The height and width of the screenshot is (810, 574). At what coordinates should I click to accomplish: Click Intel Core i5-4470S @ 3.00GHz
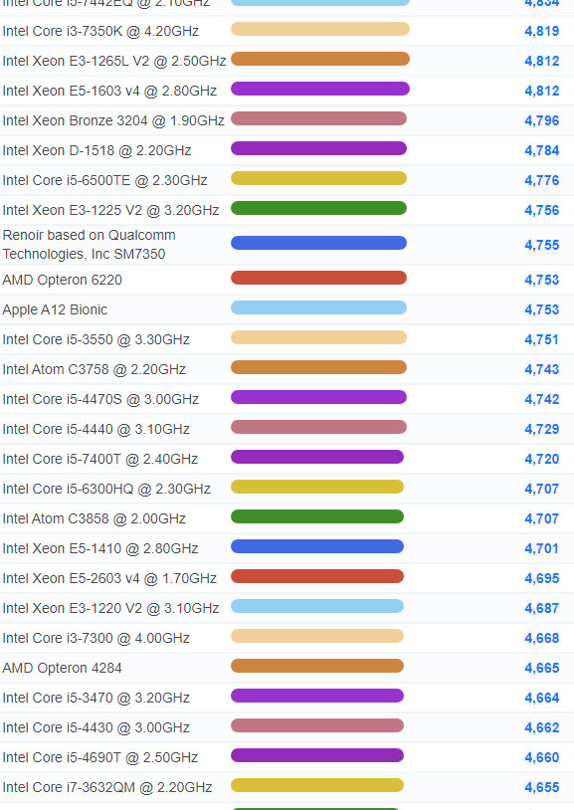pyautogui.click(x=100, y=399)
